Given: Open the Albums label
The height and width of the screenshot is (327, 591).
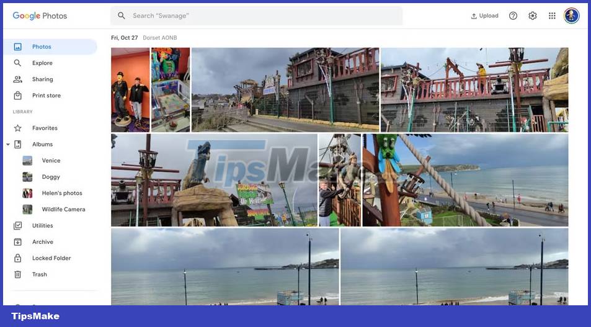Looking at the screenshot, I should [42, 144].
